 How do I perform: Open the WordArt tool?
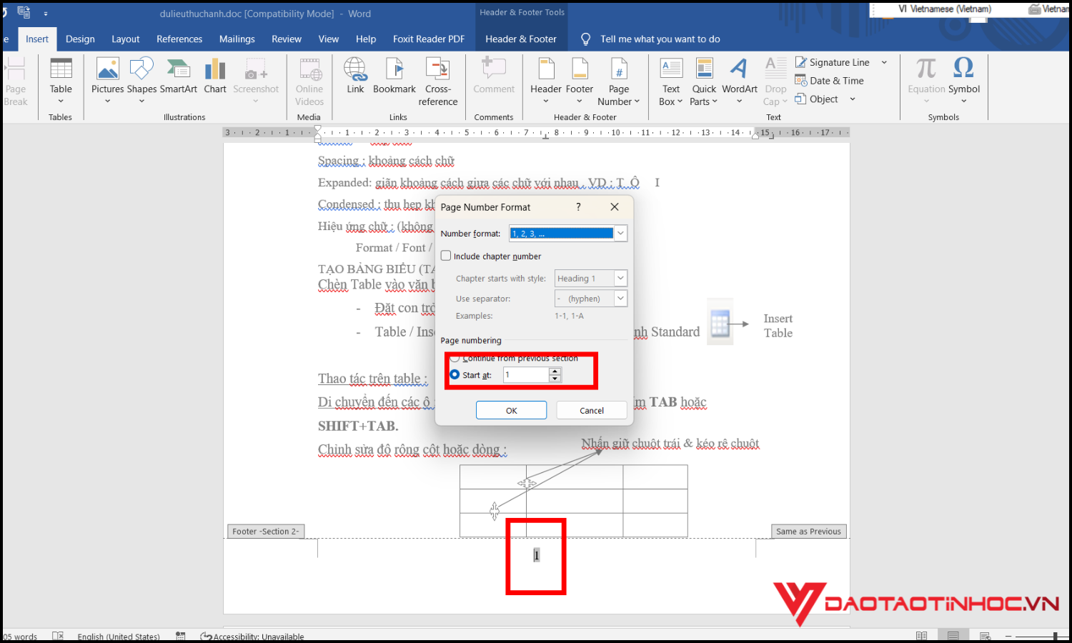(739, 69)
